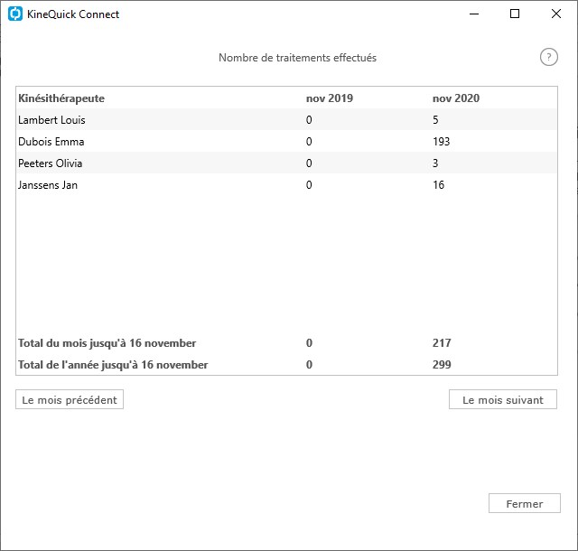Image resolution: width=578 pixels, height=551 pixels.
Task: Click Total de l'année jusqu'à 16 november label
Action: click(x=113, y=365)
